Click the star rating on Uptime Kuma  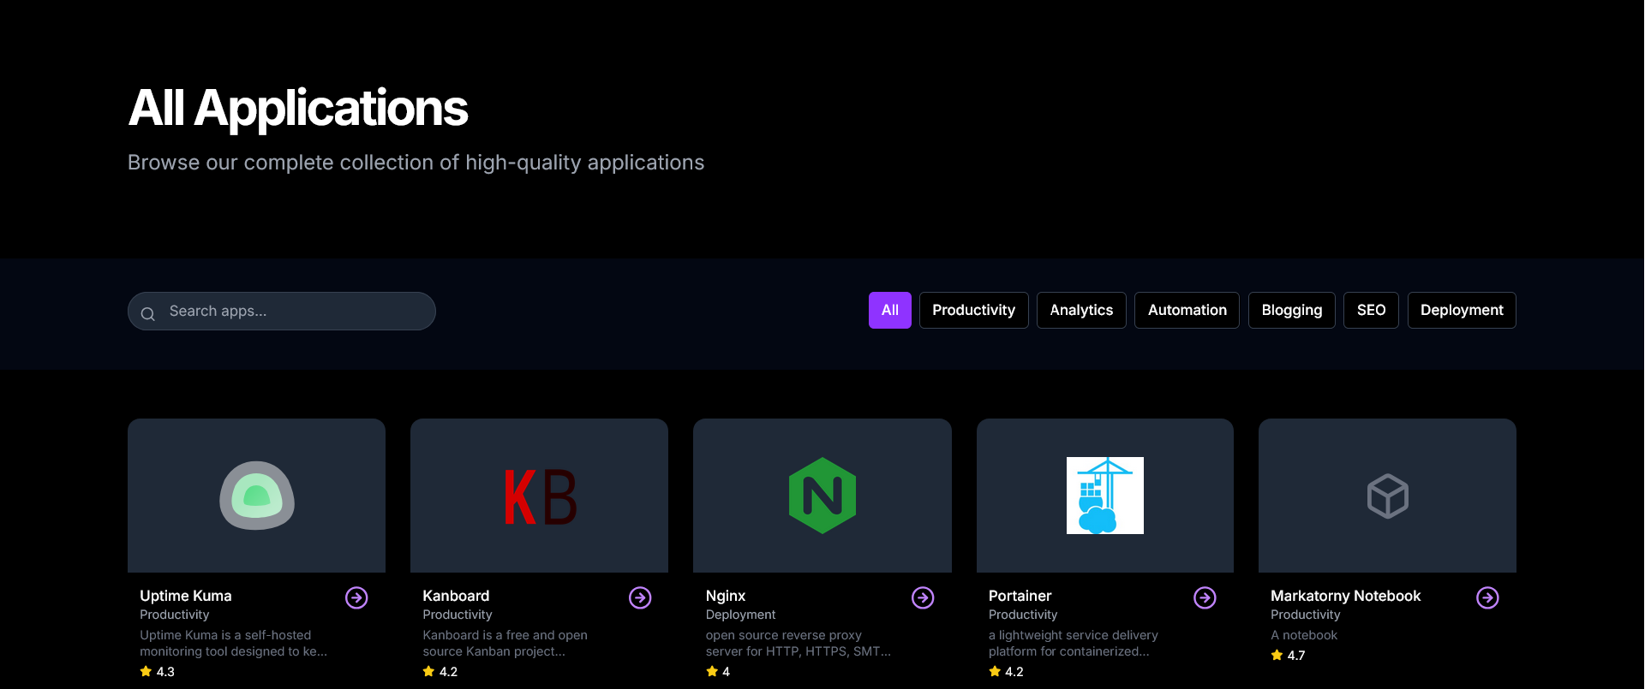pos(158,672)
